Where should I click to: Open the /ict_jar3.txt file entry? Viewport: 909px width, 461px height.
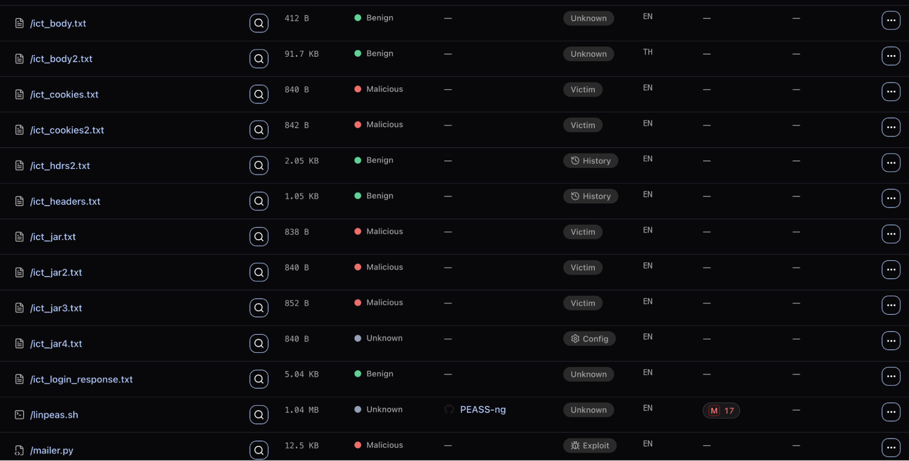(56, 308)
